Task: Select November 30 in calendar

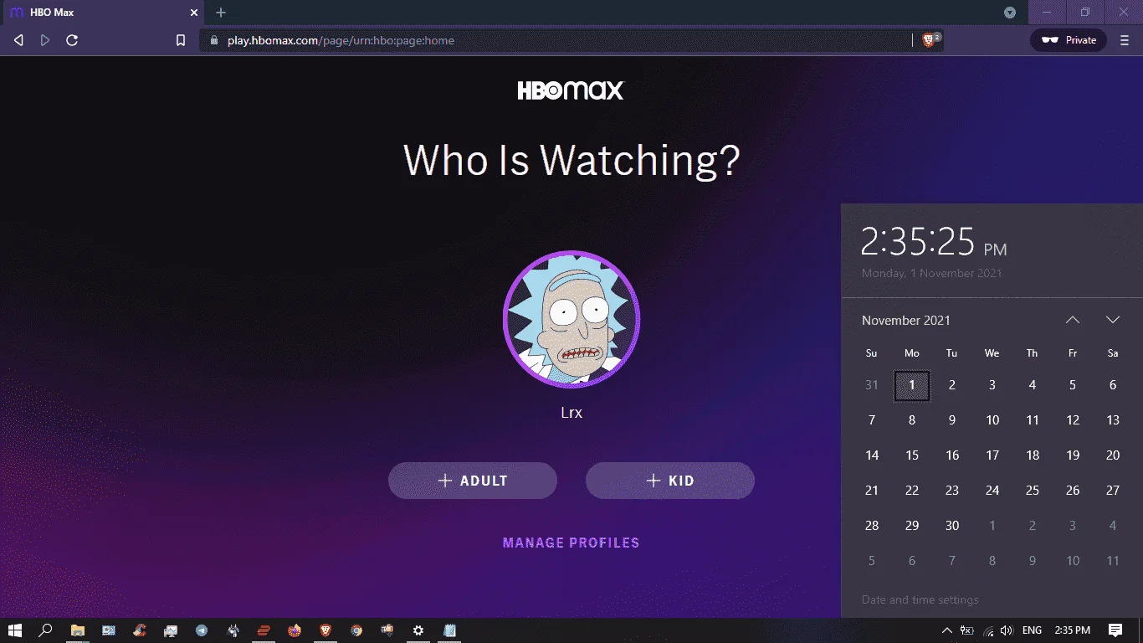Action: (x=952, y=526)
